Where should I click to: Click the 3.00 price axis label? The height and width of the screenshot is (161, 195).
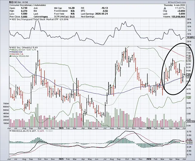188,126
